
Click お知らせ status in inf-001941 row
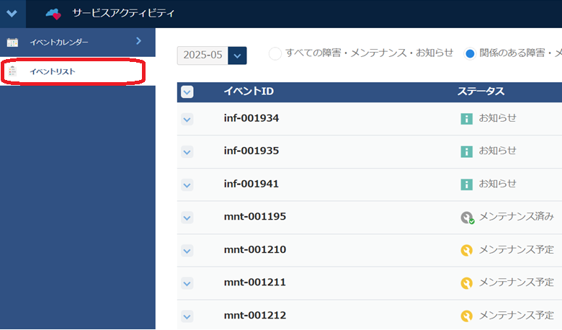point(497,184)
